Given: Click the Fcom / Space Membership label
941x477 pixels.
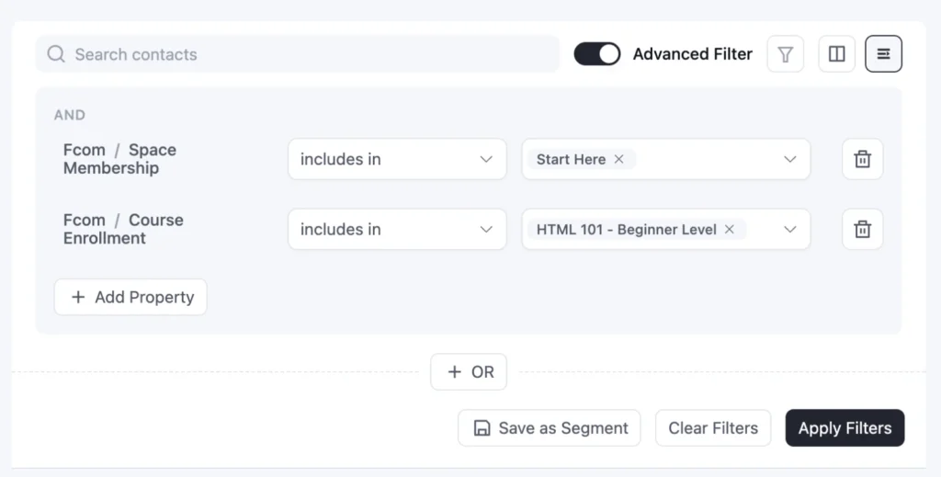Looking at the screenshot, I should coord(120,159).
